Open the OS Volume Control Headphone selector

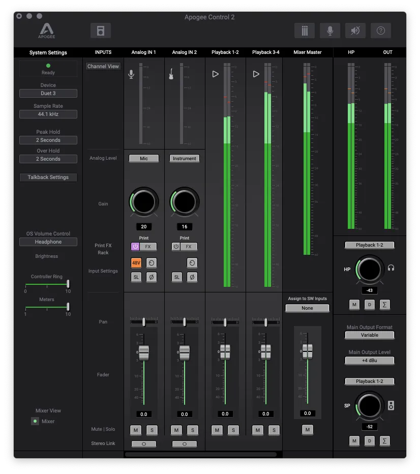click(48, 242)
